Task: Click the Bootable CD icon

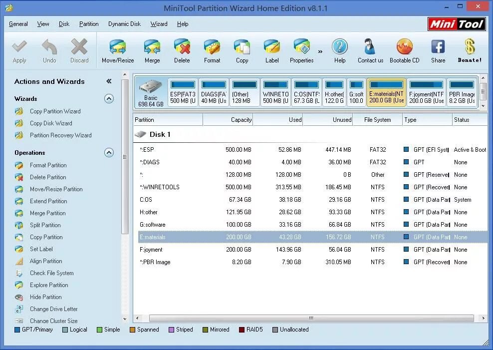Action: (x=404, y=47)
